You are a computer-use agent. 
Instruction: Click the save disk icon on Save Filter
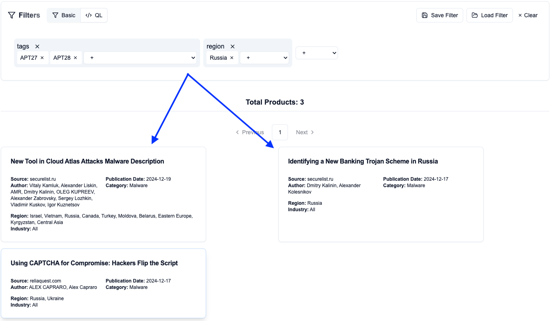pos(425,15)
